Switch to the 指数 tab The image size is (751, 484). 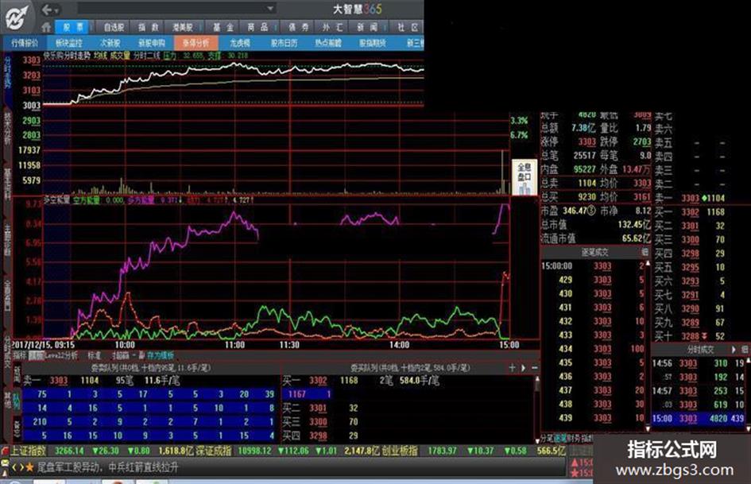[x=149, y=28]
